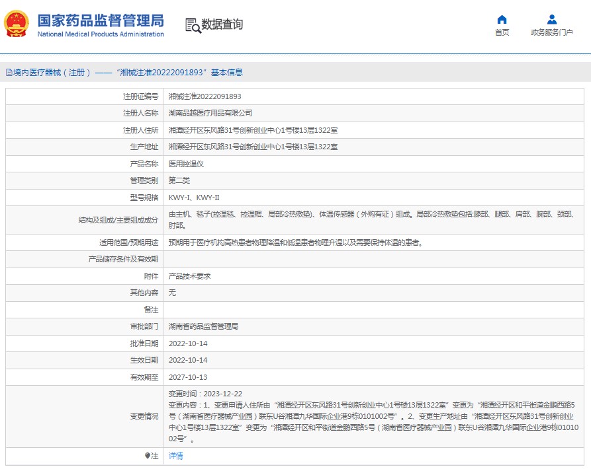This screenshot has width=591, height=469.
Task: Click the 首页 text link
Action: 502,33
